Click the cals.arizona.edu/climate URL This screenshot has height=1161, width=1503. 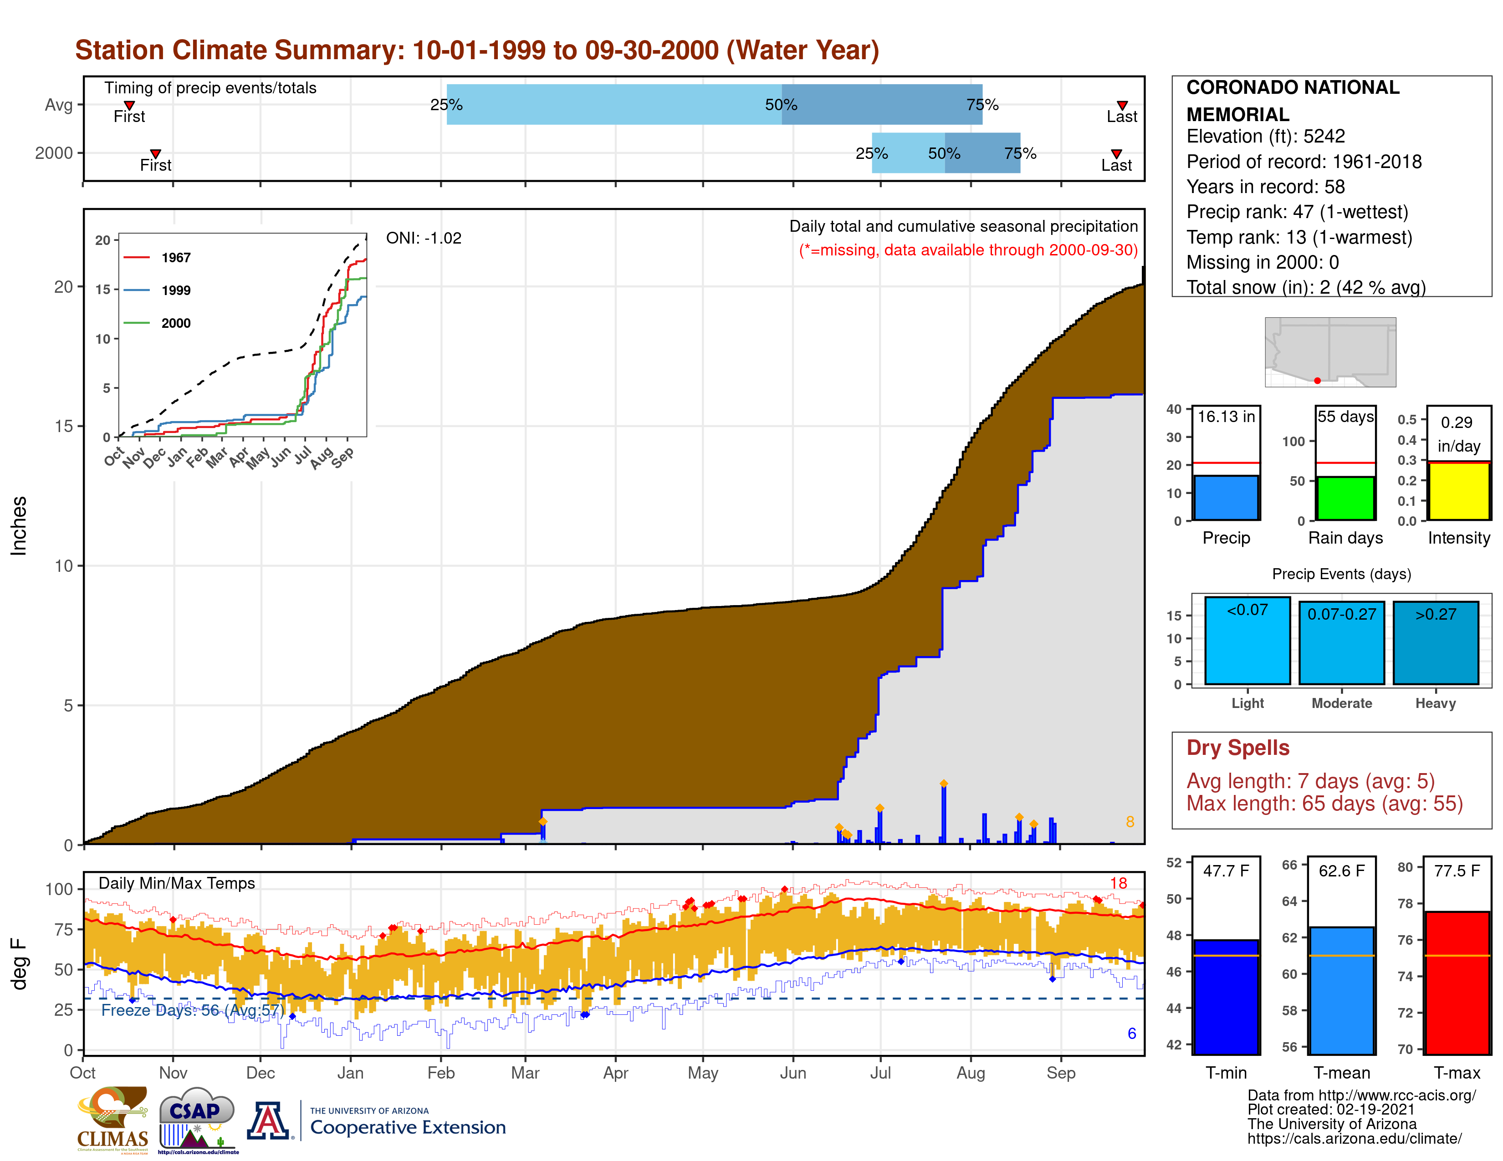pos(1354,1138)
